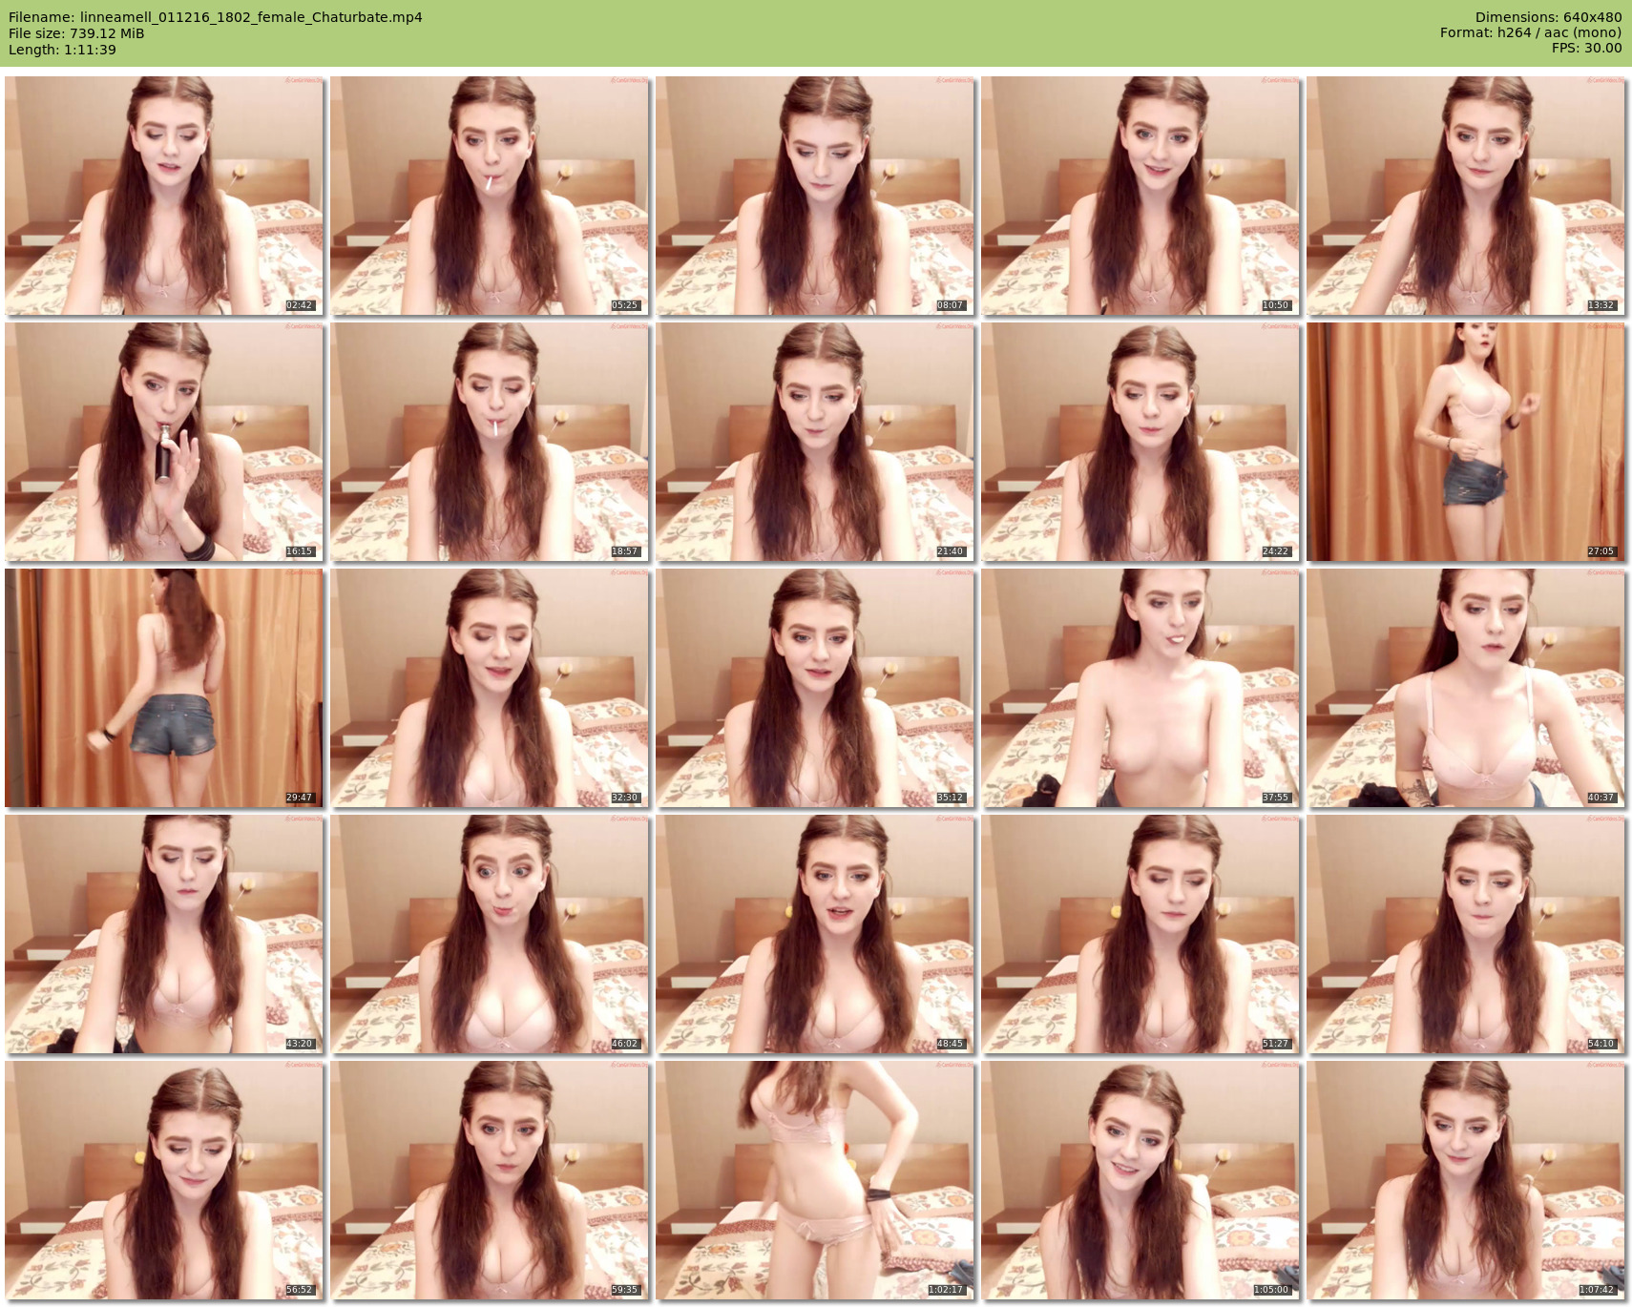Open the thumbnail timestamped 02:42

(x=164, y=196)
